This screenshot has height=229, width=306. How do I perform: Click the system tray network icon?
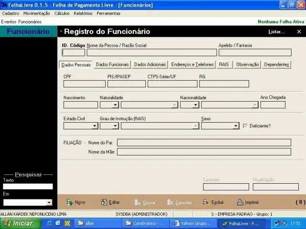click(x=277, y=223)
